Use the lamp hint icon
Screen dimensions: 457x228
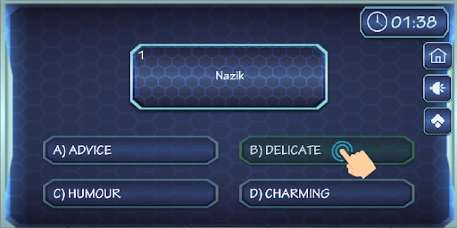pyautogui.click(x=438, y=88)
